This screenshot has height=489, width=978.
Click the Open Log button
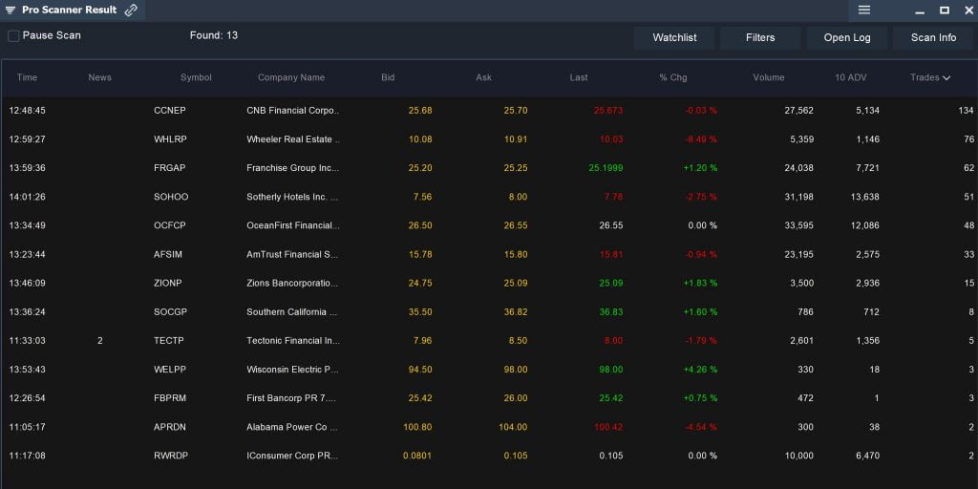pos(847,38)
